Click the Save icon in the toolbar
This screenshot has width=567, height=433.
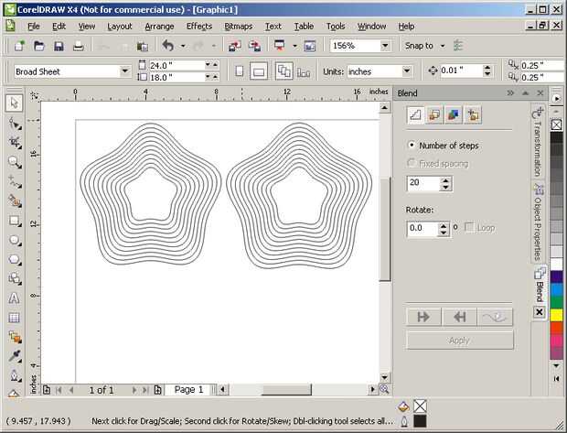59,46
